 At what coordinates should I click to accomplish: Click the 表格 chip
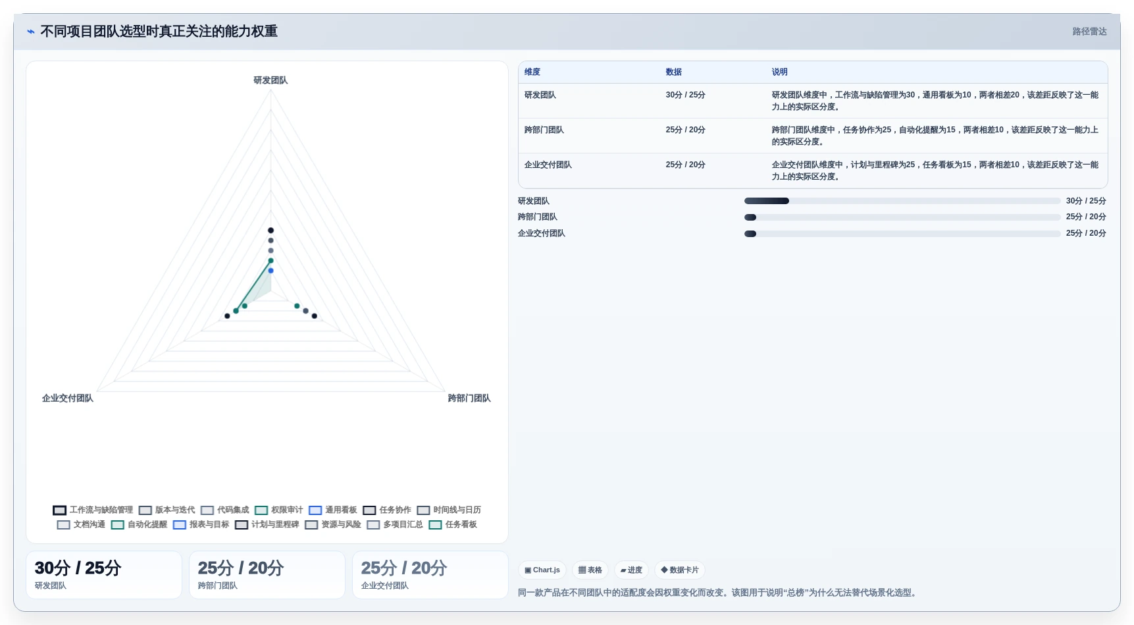pos(590,570)
